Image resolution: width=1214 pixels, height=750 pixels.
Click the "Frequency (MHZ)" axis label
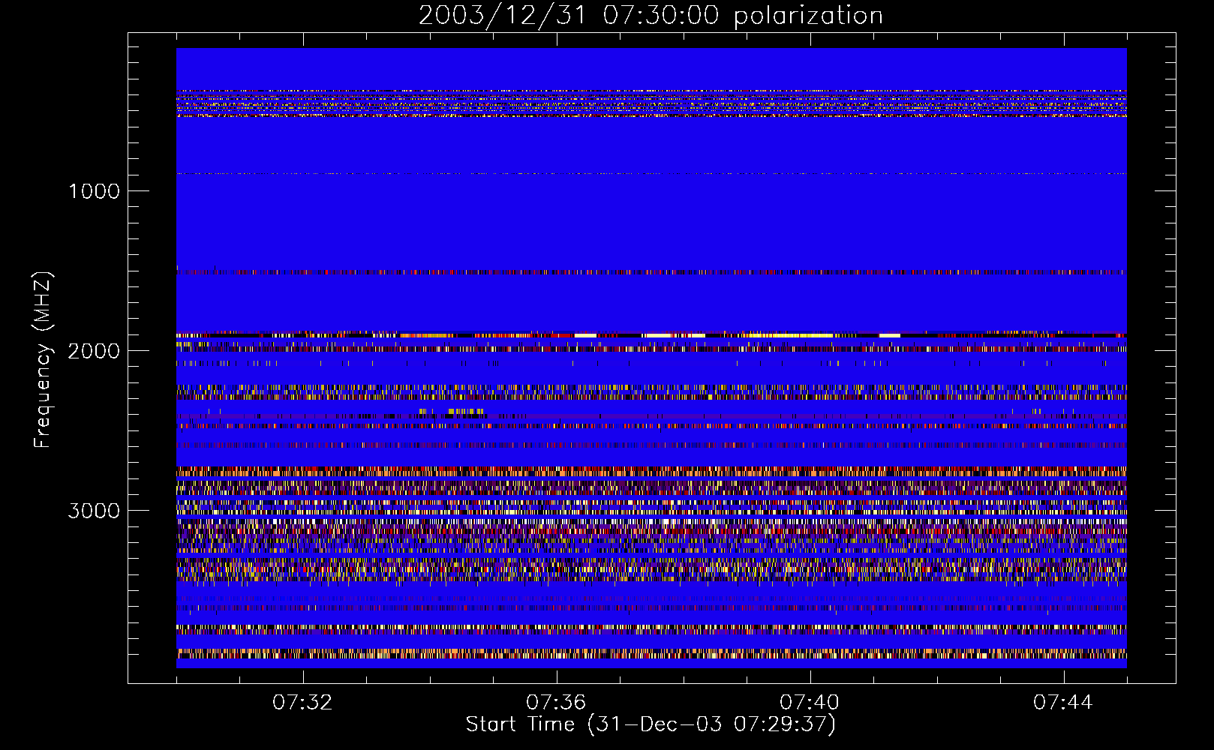click(43, 360)
